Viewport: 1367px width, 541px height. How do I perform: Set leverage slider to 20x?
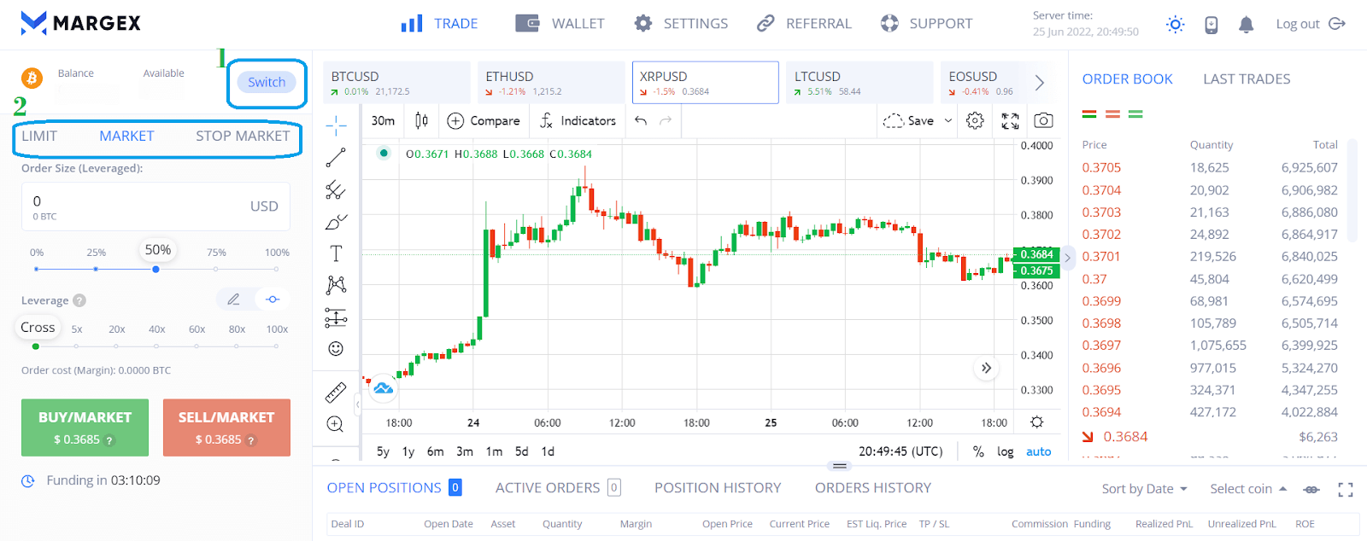click(116, 346)
